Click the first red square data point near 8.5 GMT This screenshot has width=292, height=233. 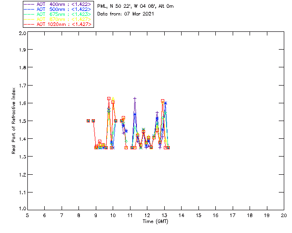[x=89, y=121]
